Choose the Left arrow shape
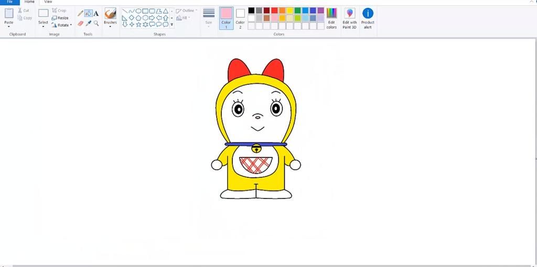 [x=159, y=18]
